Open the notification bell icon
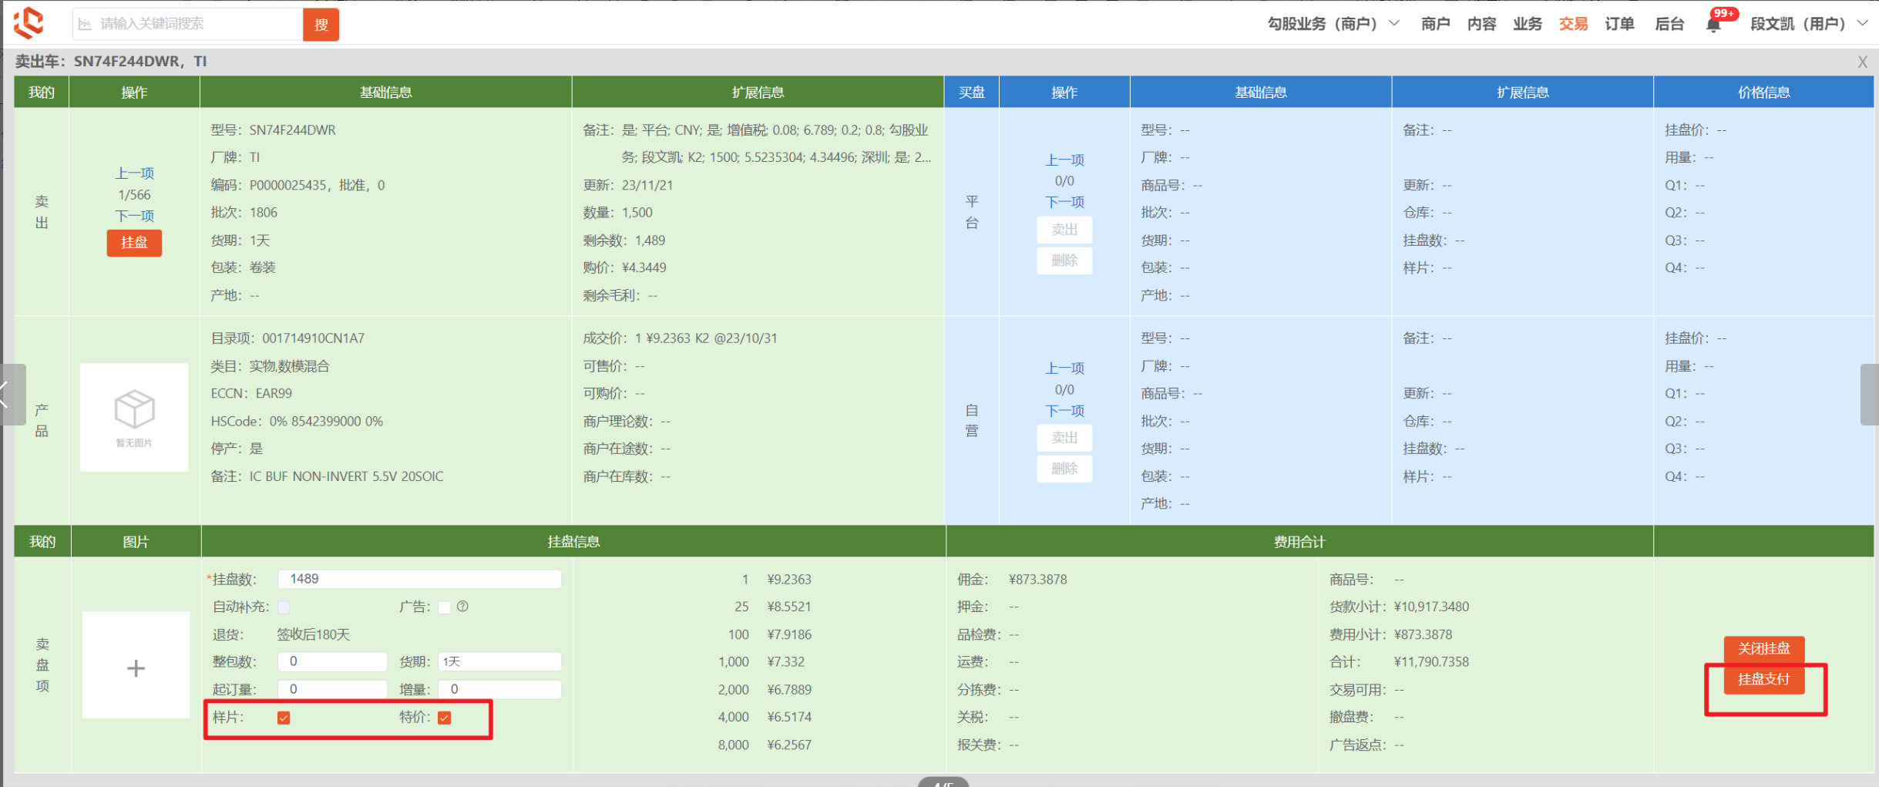 tap(1713, 25)
